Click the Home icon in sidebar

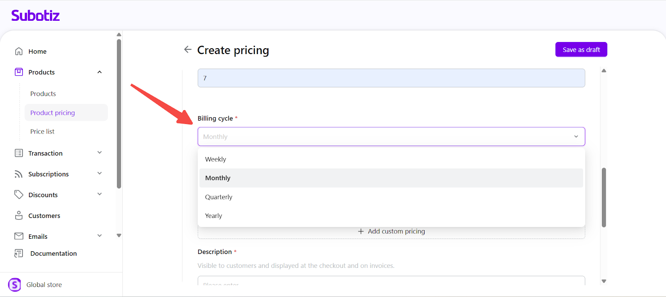click(19, 51)
